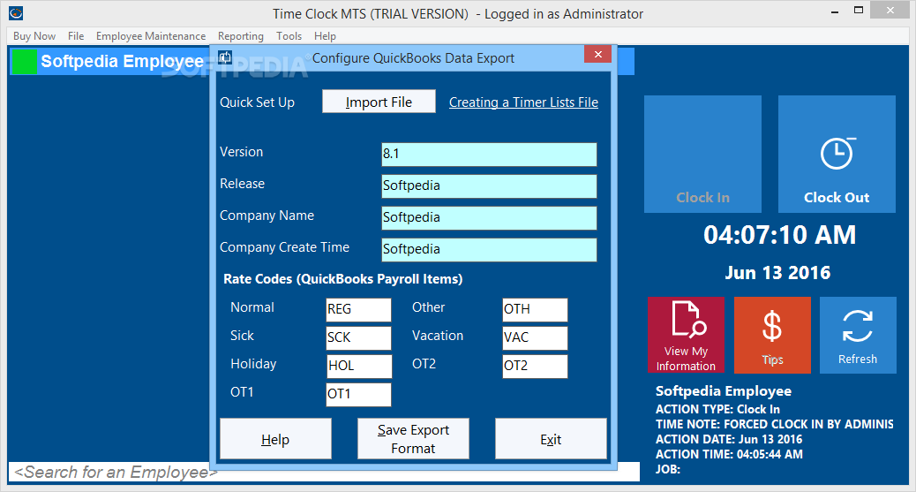Click the Clock Out tile with clock icon

coord(837,154)
